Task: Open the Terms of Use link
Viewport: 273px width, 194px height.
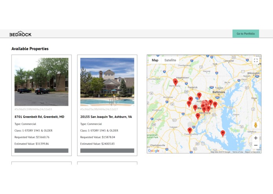Action: [238, 152]
